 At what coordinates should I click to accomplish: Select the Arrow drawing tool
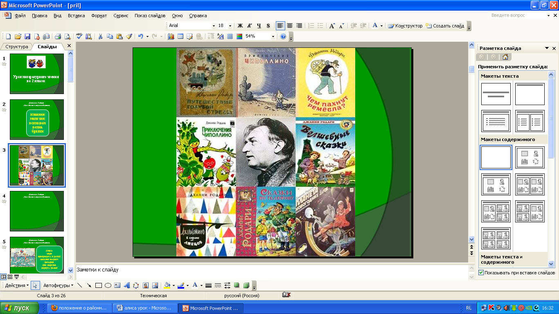tap(89, 285)
